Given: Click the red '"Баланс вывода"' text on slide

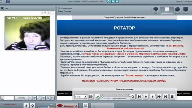Looking at the screenshot, I should 134,75.
